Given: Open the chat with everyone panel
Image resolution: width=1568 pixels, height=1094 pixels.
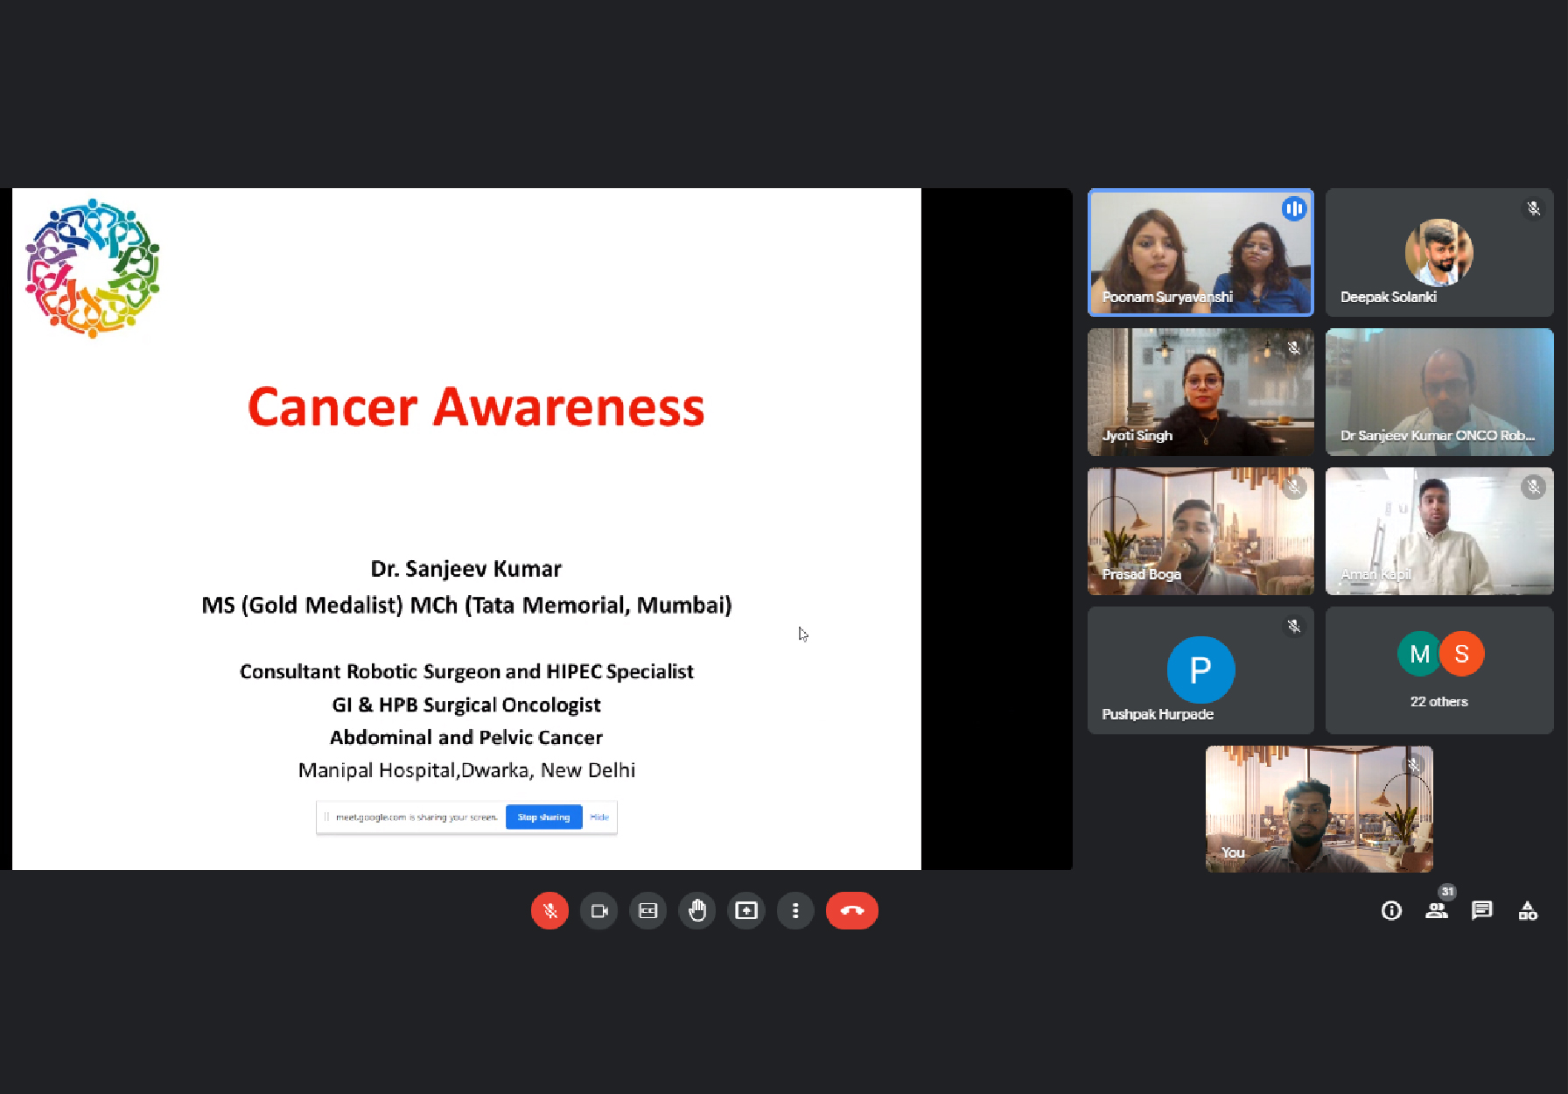Looking at the screenshot, I should point(1481,911).
